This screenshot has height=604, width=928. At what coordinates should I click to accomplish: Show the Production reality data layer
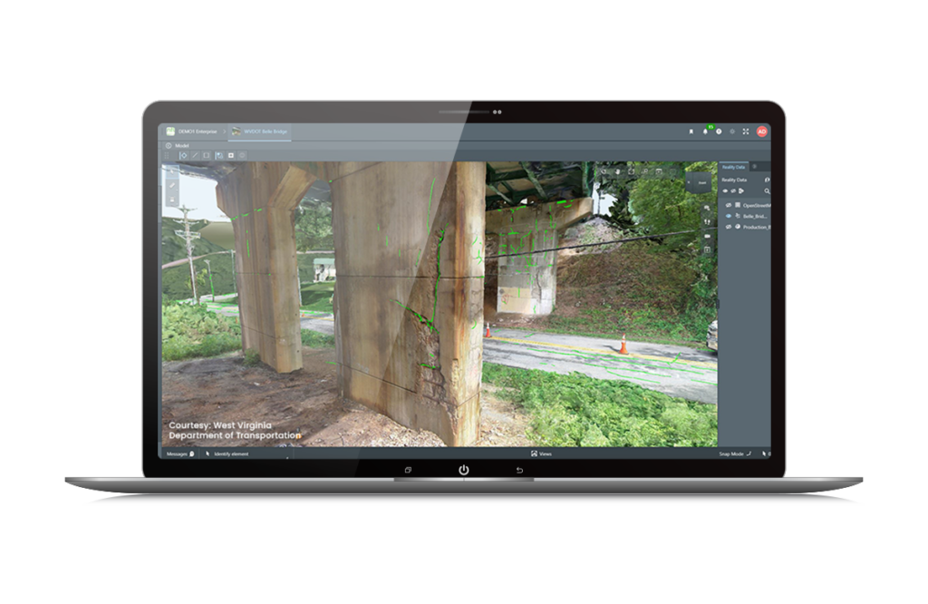tap(728, 227)
